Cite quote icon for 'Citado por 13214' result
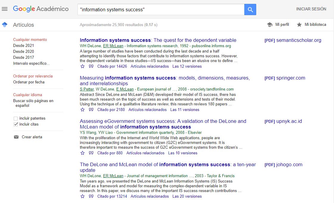The height and width of the screenshot is (203, 334). [91, 196]
